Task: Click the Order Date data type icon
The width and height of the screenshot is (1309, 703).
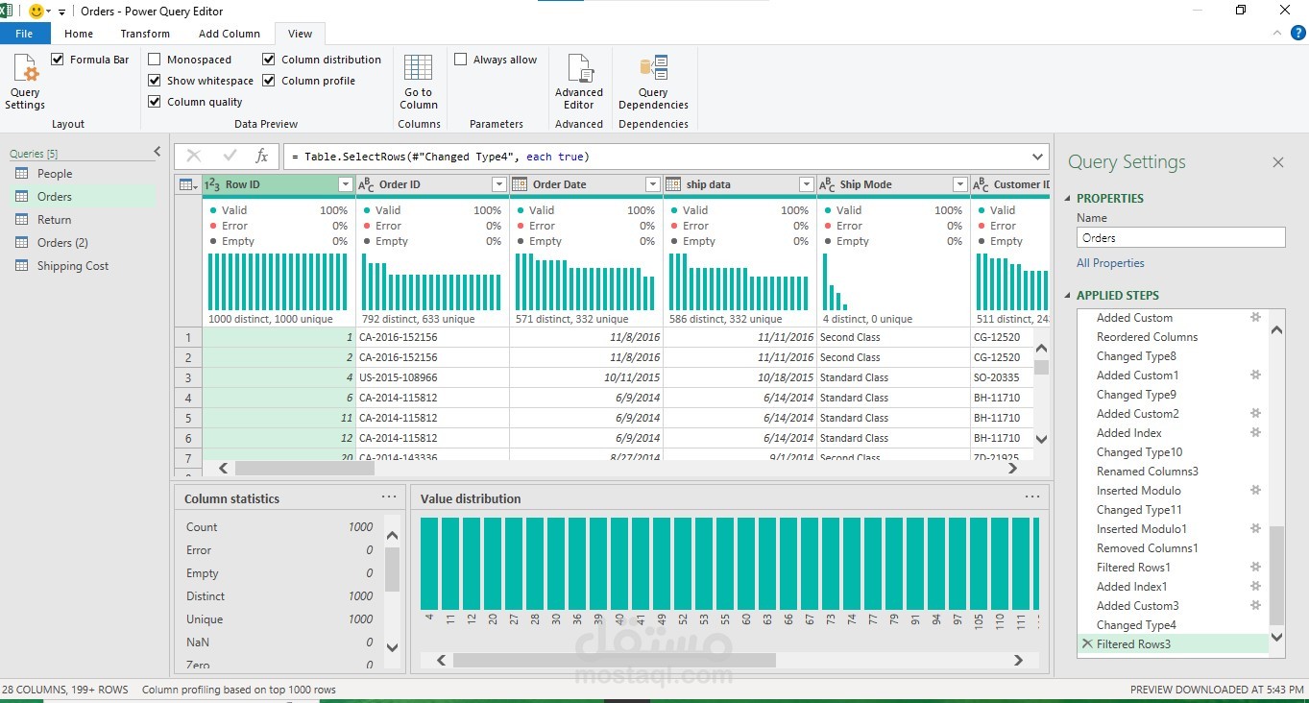Action: click(520, 184)
